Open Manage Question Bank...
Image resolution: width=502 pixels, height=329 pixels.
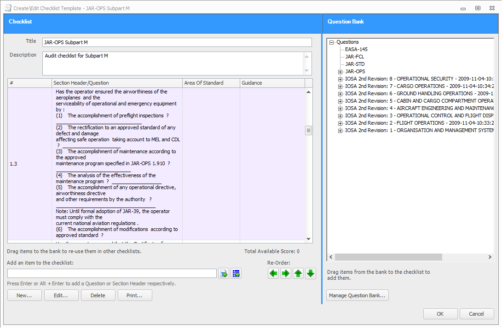358,295
